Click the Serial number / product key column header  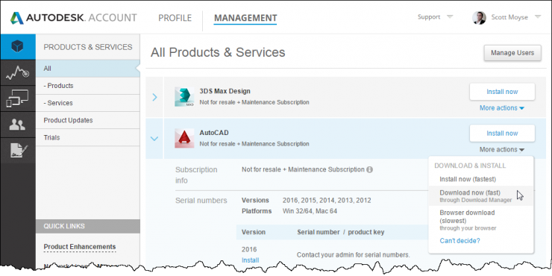[x=341, y=232]
